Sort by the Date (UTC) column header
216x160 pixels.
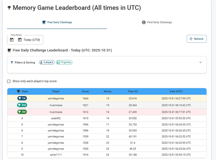[176, 91]
